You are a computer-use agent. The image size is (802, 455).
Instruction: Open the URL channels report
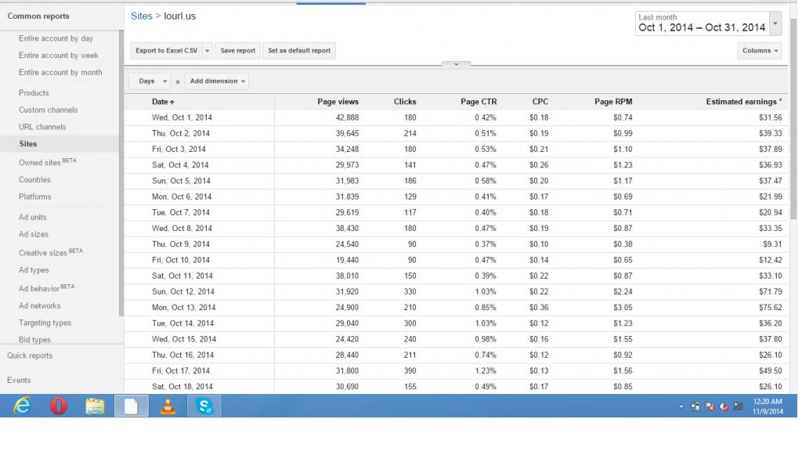point(42,127)
